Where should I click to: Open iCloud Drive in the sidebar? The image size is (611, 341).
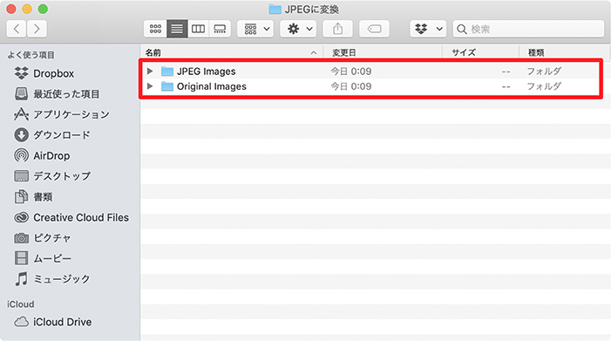pyautogui.click(x=52, y=322)
